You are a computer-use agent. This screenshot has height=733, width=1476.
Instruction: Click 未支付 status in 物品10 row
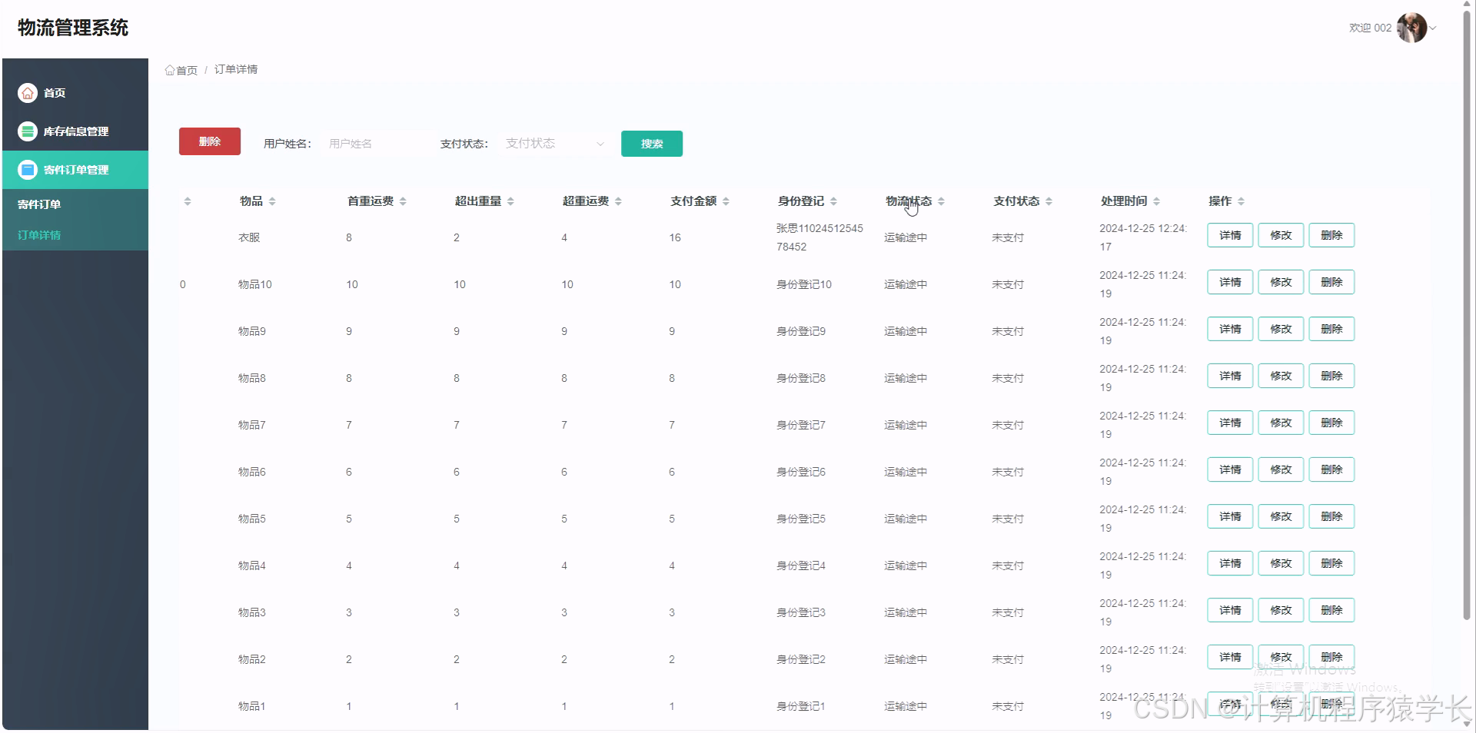click(1008, 284)
